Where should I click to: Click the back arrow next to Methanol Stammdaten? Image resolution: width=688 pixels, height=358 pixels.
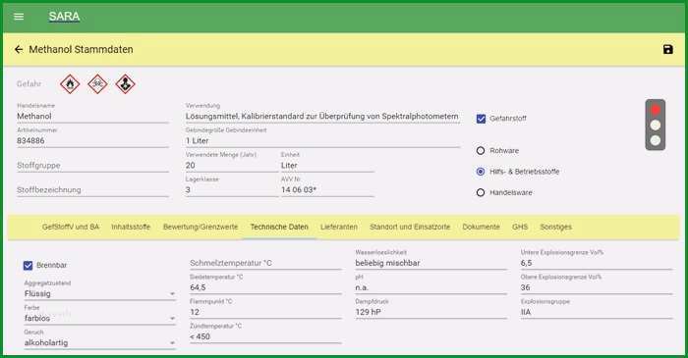19,49
